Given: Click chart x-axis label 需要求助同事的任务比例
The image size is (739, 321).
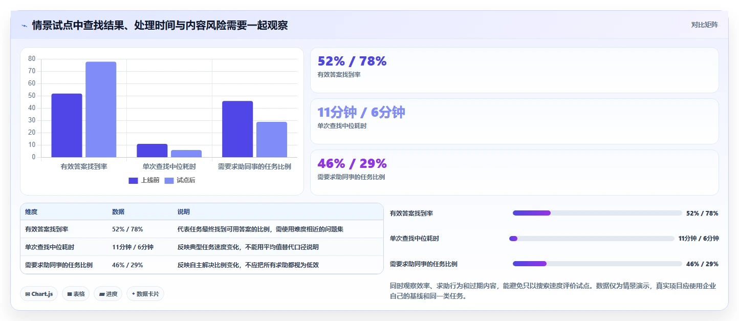Looking at the screenshot, I should pyautogui.click(x=254, y=166).
